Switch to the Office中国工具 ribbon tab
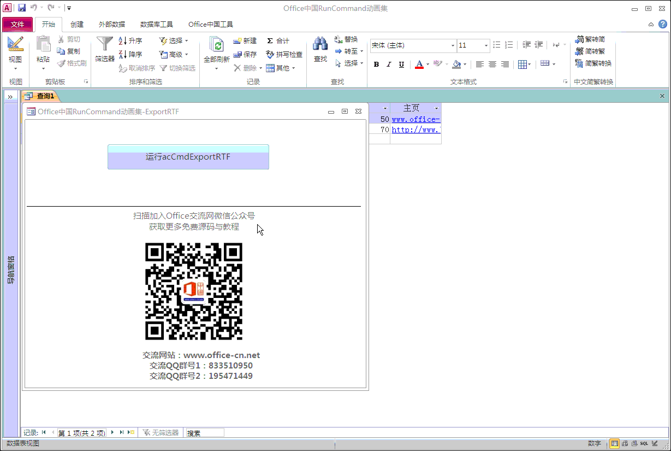The image size is (671, 451). pos(211,25)
